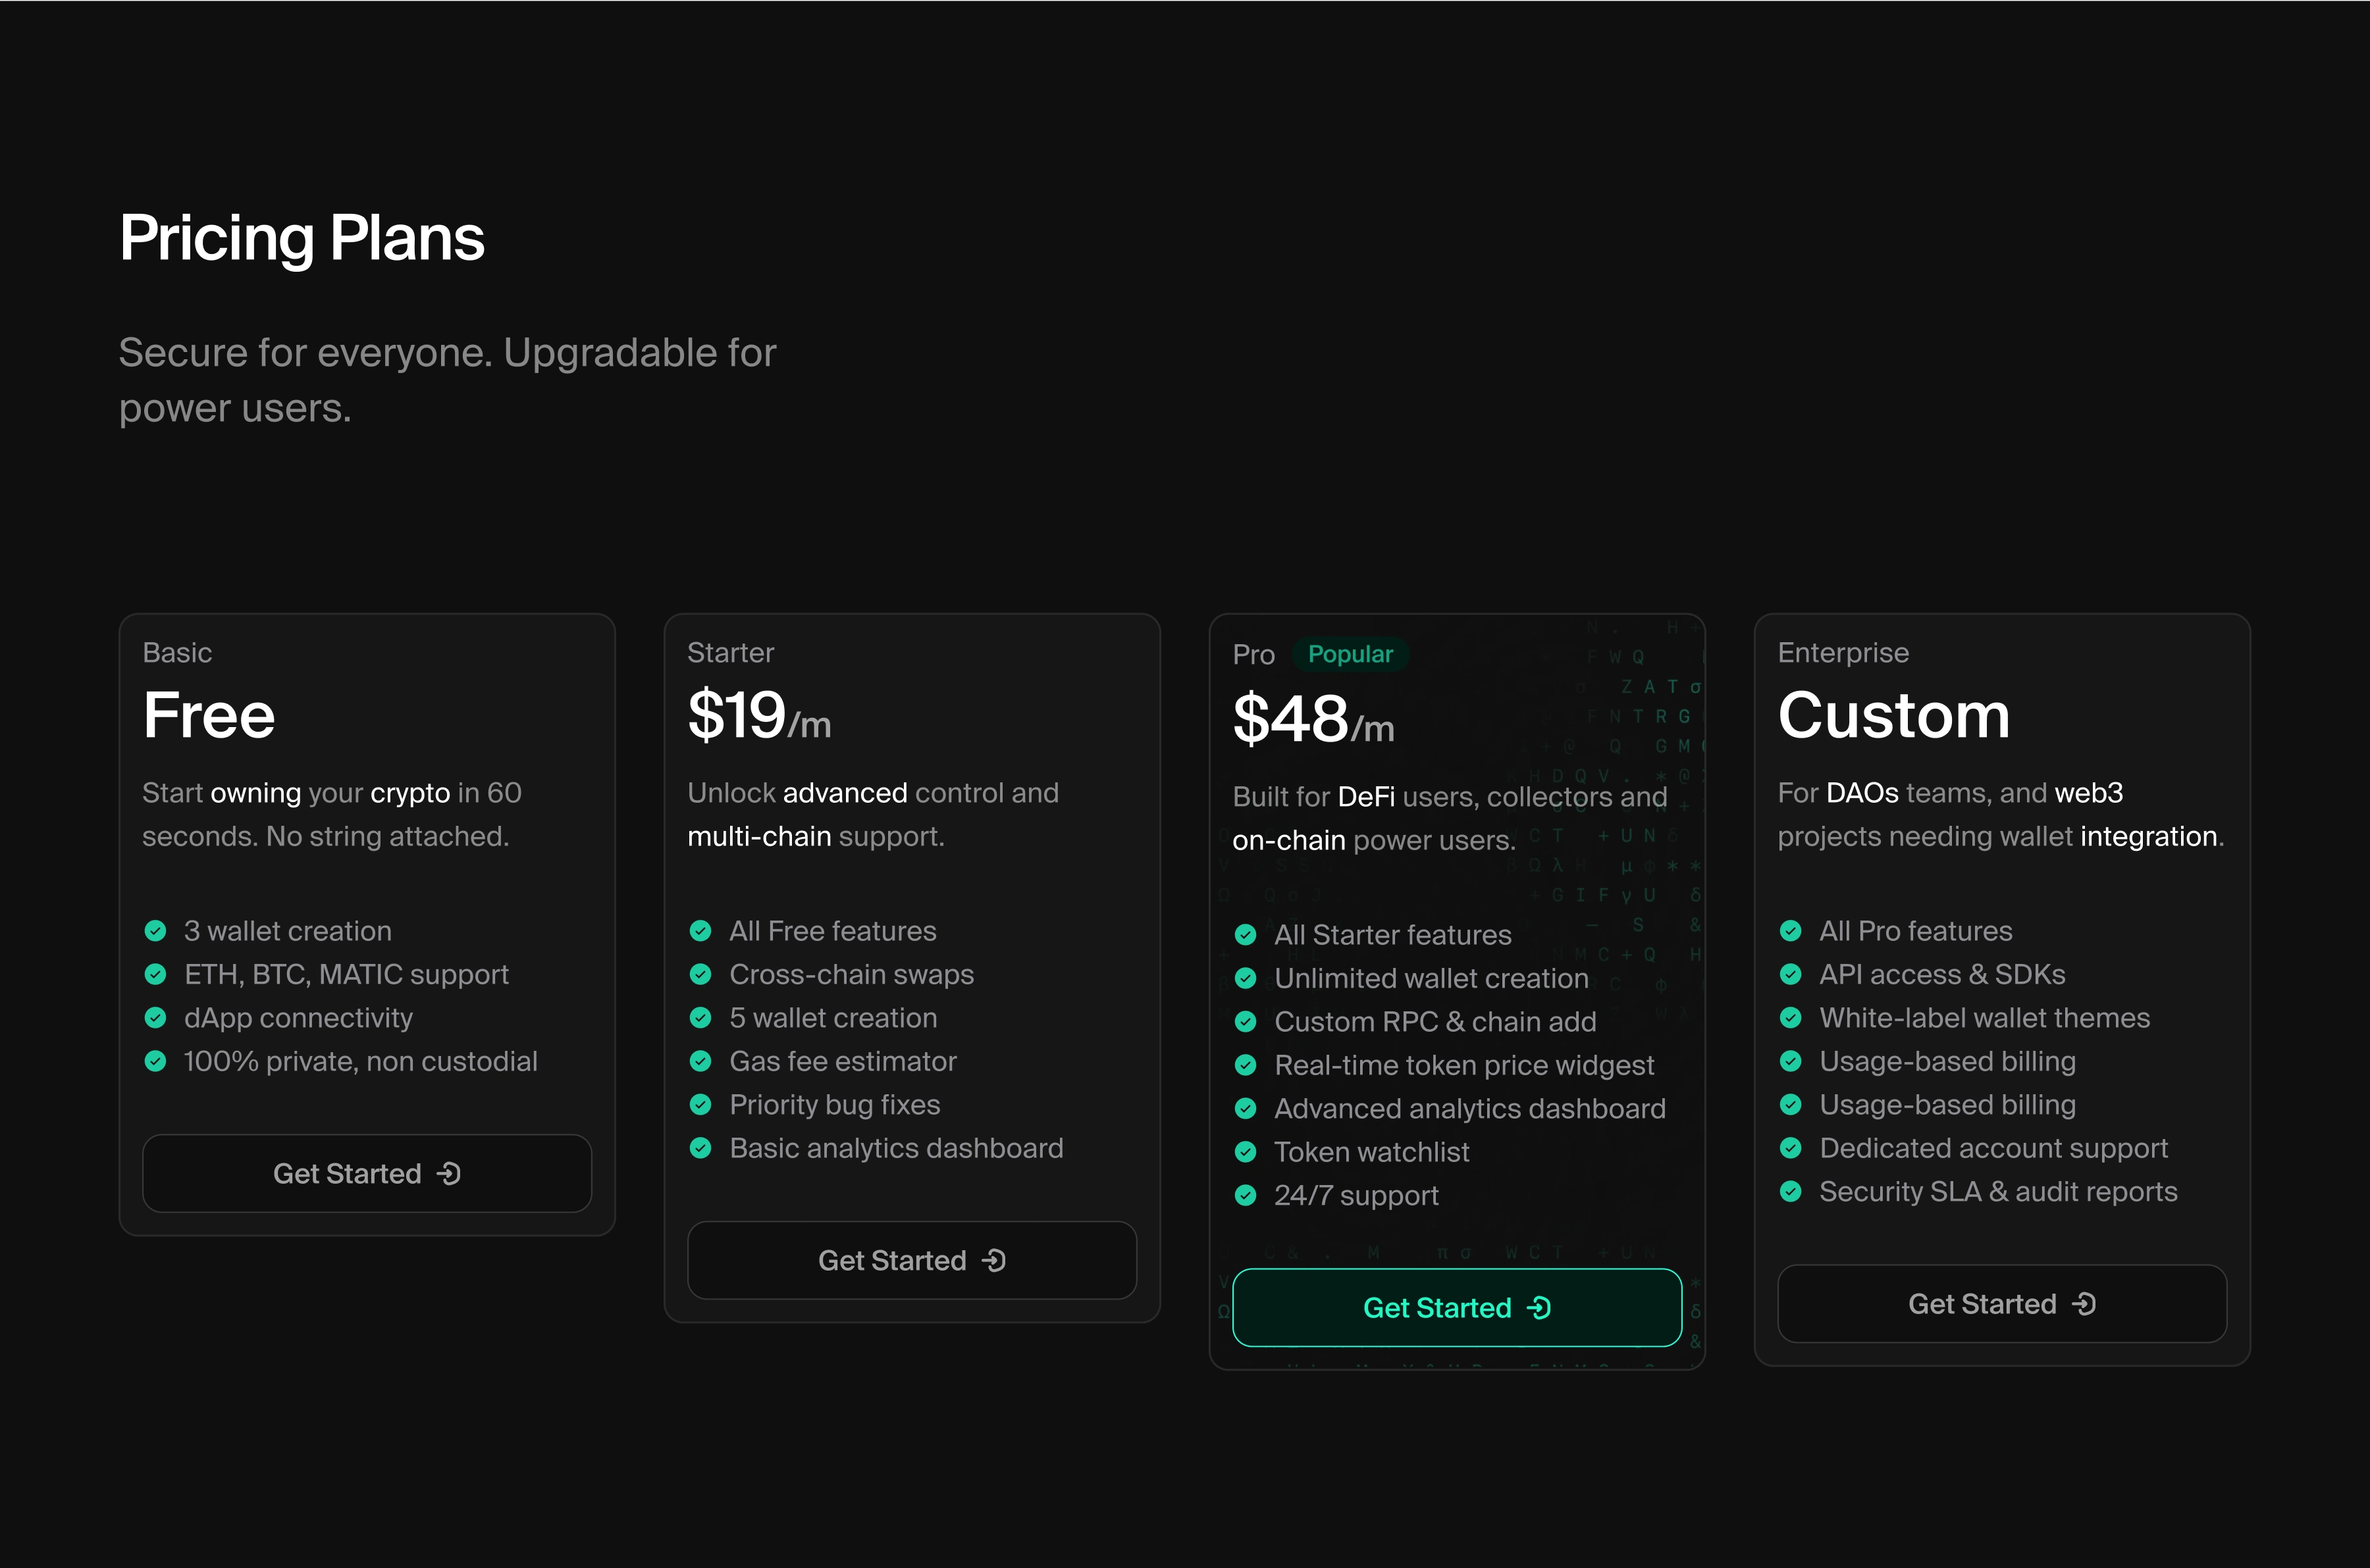
Task: Click the Pricing Plans heading
Action: click(301, 238)
